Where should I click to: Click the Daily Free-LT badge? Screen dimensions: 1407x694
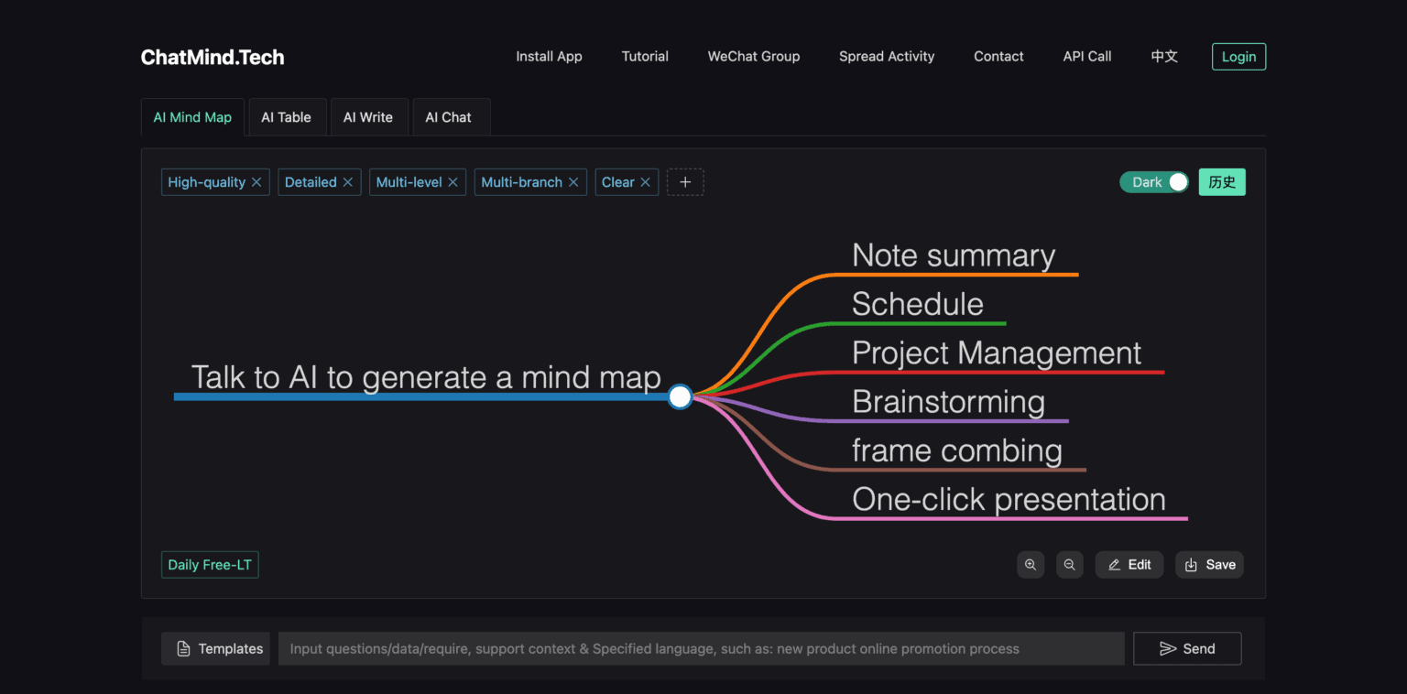pyautogui.click(x=210, y=565)
